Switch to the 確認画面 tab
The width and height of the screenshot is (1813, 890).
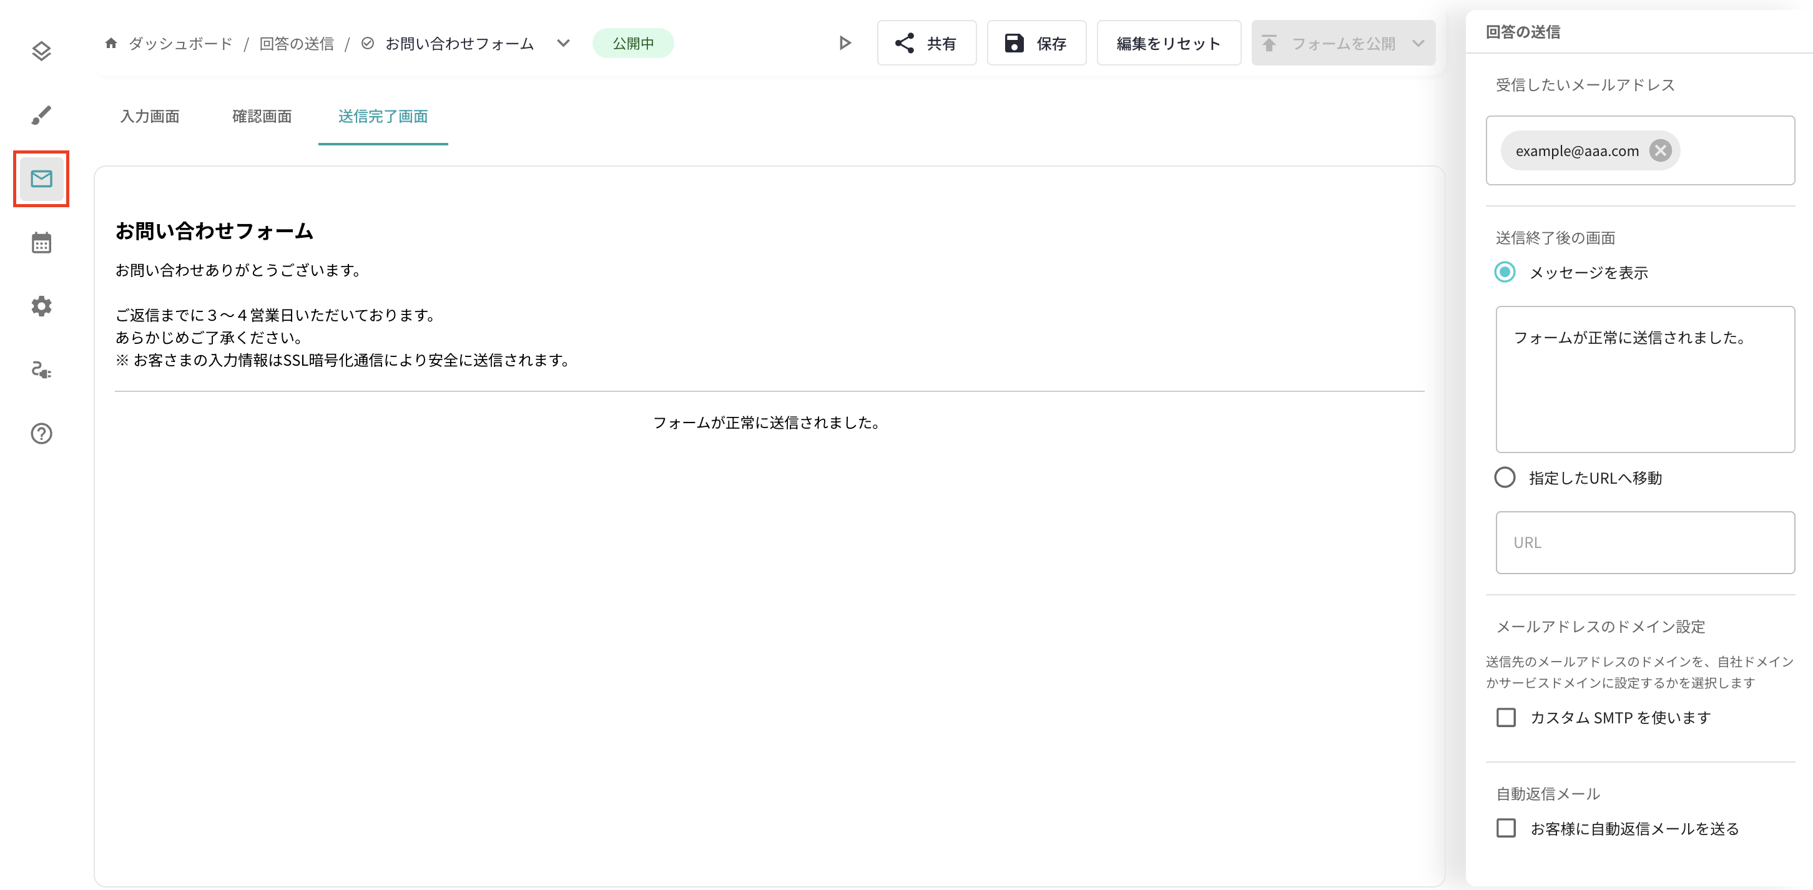(262, 116)
